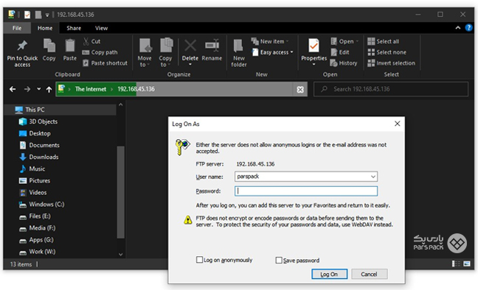Open the Move to dropdown
Image resolution: width=478 pixels, height=290 pixels.
pos(145,61)
